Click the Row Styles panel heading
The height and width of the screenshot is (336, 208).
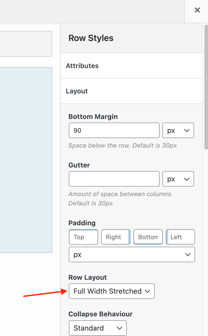(x=91, y=38)
